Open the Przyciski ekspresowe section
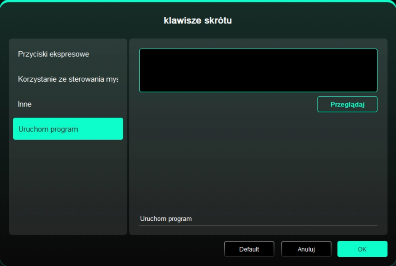The height and width of the screenshot is (266, 396). pyautogui.click(x=54, y=54)
